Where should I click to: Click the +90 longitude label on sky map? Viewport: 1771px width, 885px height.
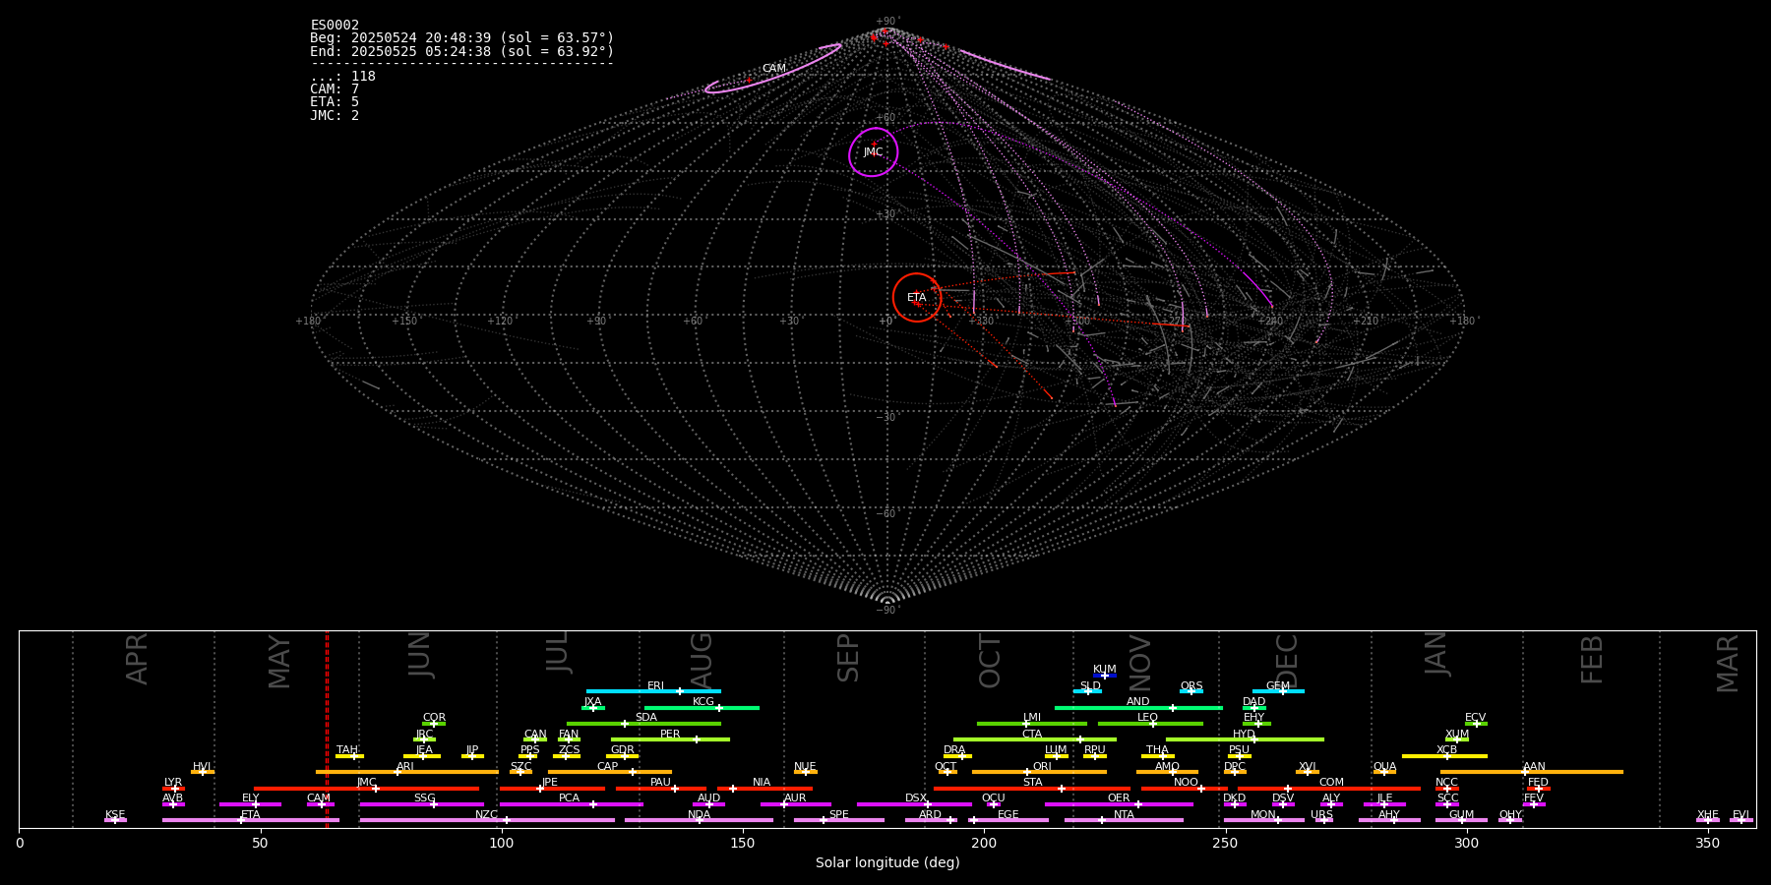point(596,322)
